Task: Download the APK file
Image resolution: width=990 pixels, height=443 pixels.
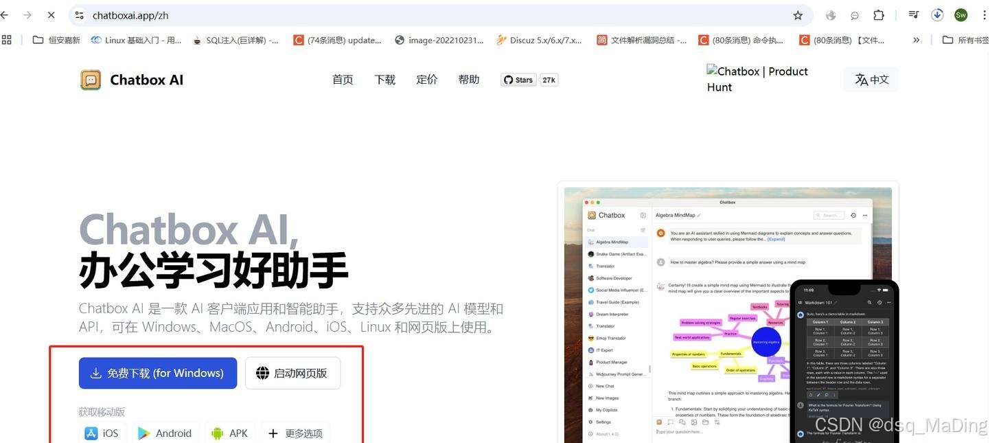Action: pos(230,433)
